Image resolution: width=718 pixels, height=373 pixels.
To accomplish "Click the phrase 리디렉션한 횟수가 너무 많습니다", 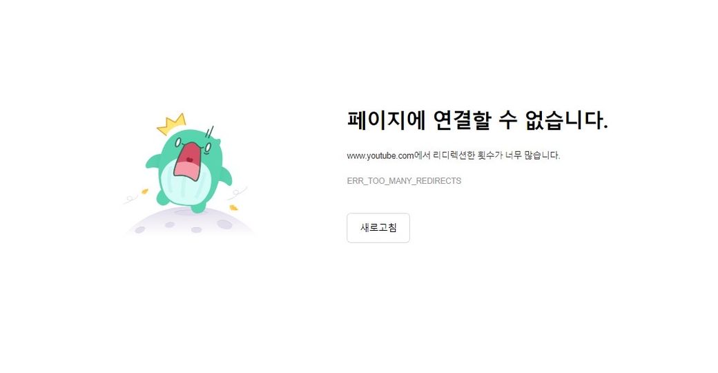I will [496, 155].
